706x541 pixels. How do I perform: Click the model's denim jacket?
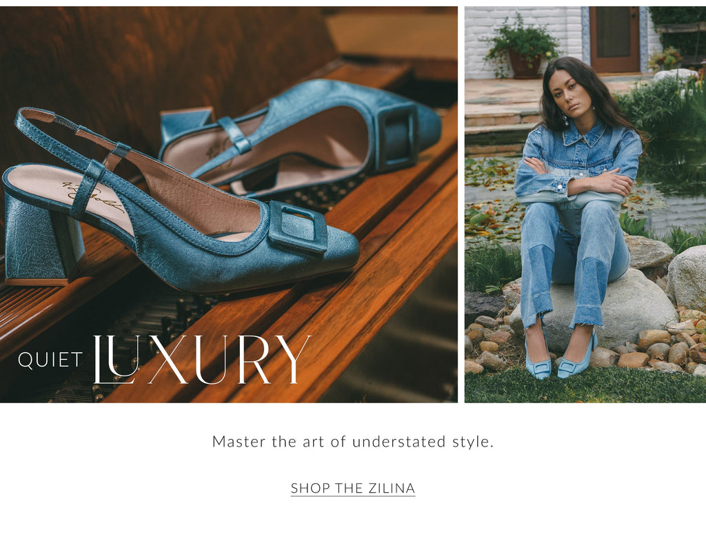coord(579,164)
